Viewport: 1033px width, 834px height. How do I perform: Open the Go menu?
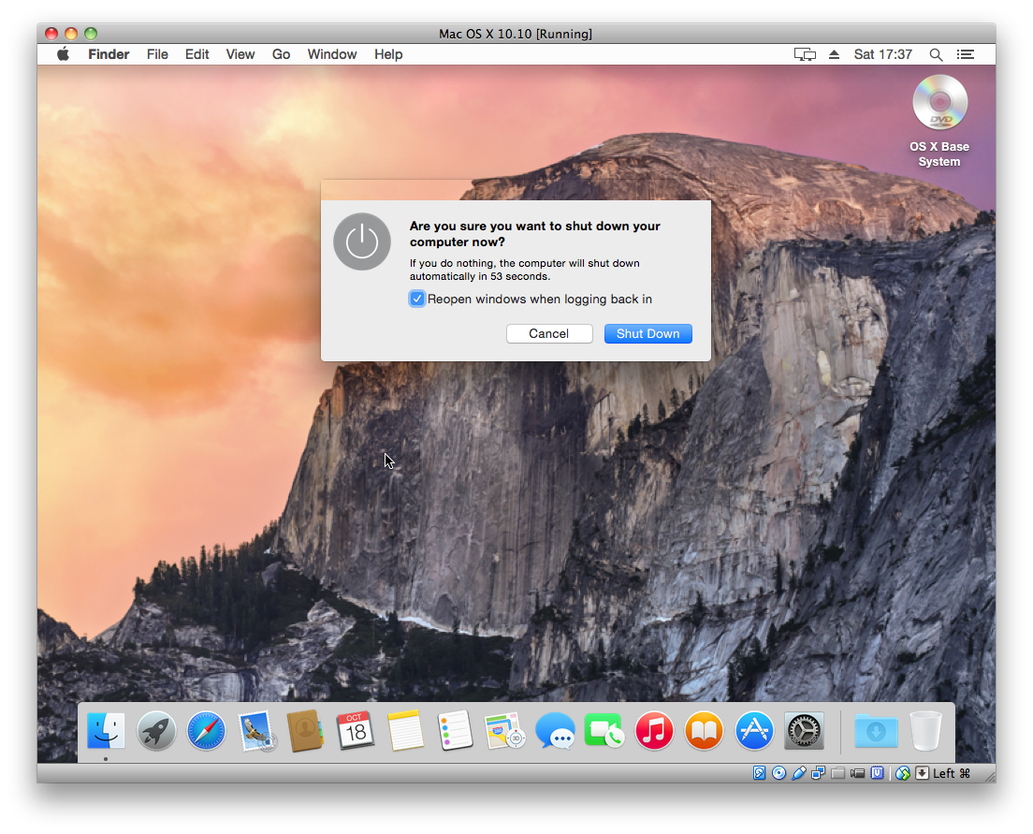[282, 54]
